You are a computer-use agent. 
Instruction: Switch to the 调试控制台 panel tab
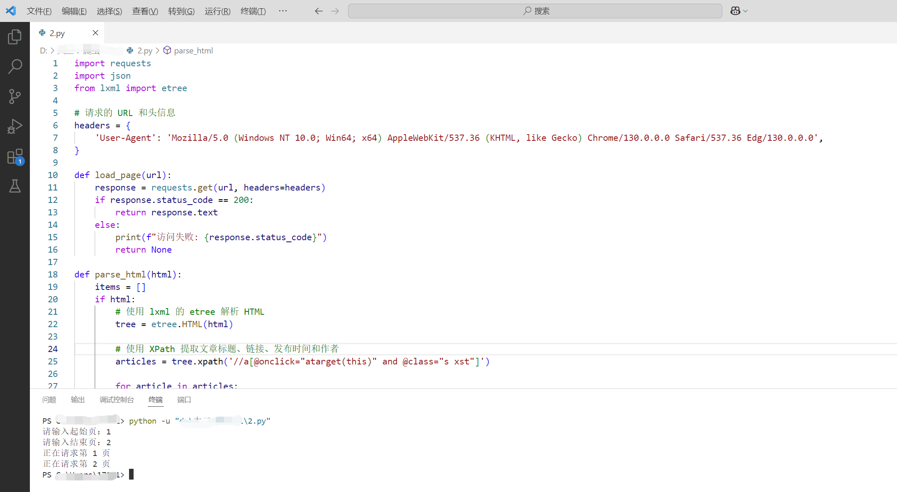click(117, 400)
